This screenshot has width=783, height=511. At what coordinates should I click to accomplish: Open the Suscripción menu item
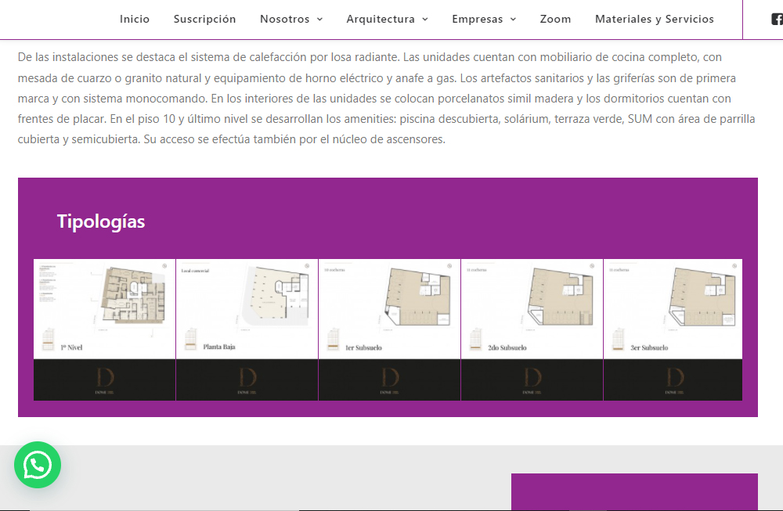[204, 19]
